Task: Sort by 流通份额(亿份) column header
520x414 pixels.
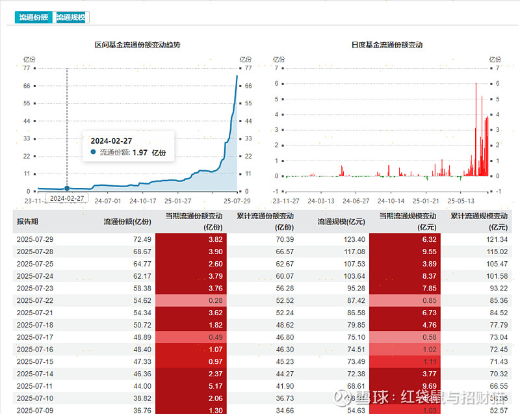Action: point(127,222)
